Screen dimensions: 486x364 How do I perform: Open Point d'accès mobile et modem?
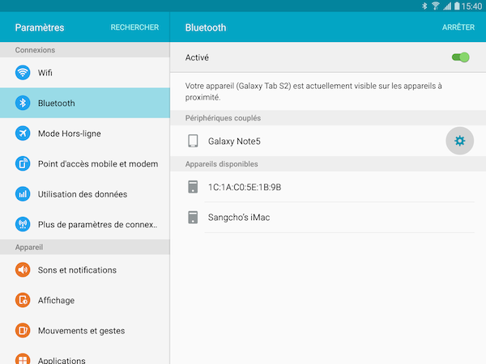[x=85, y=163]
